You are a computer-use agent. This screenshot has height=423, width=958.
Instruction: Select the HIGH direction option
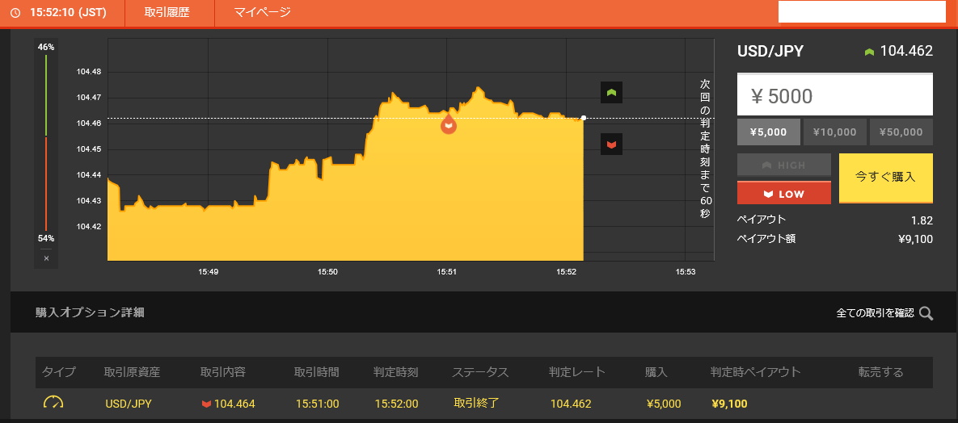783,165
